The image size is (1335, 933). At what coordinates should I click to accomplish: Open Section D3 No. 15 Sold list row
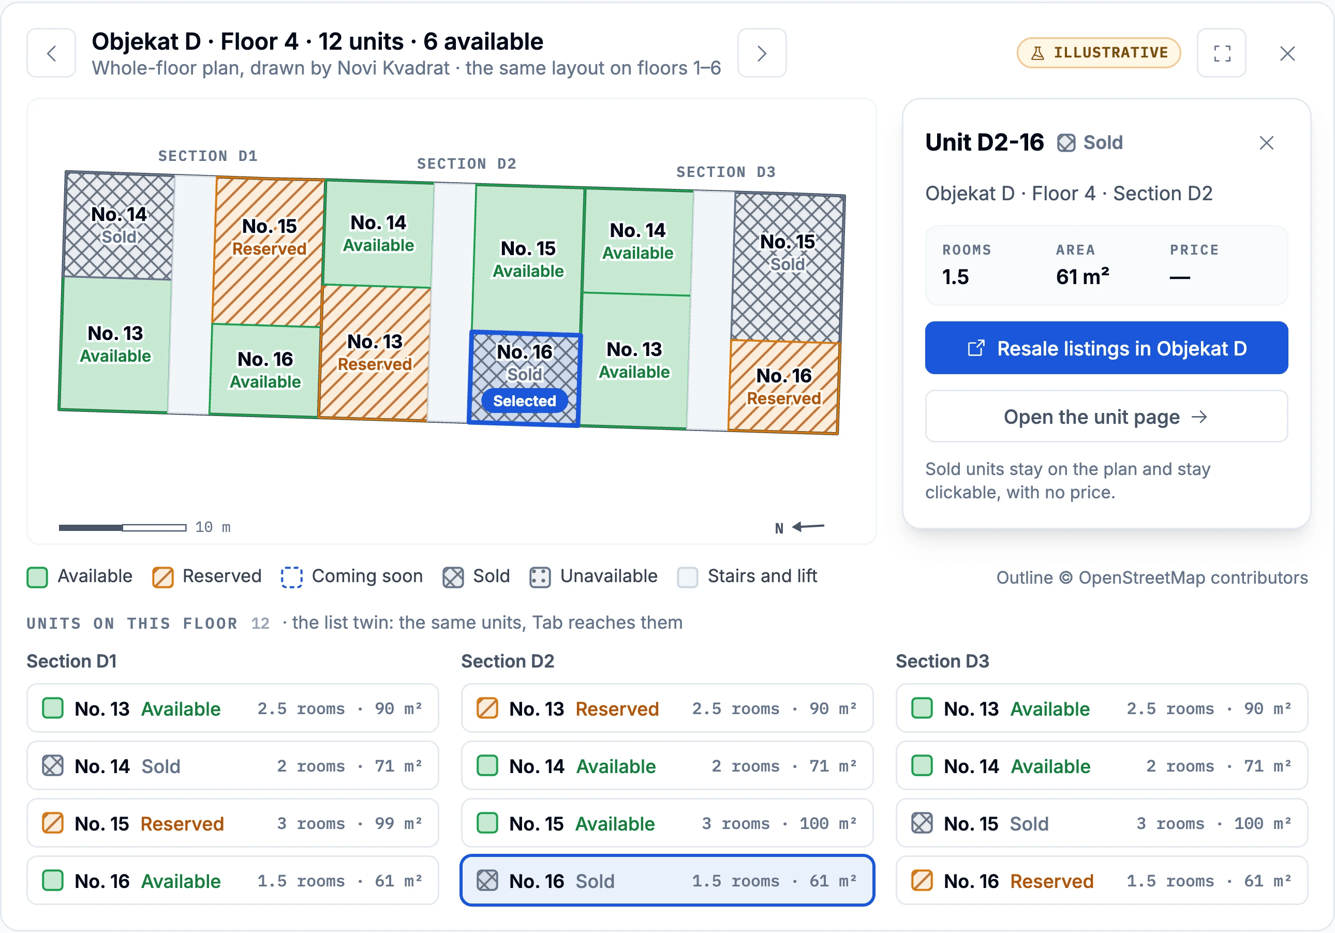pos(1102,823)
